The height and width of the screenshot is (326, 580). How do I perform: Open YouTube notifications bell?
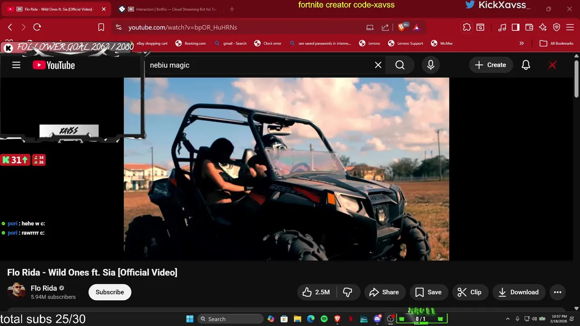tap(526, 65)
